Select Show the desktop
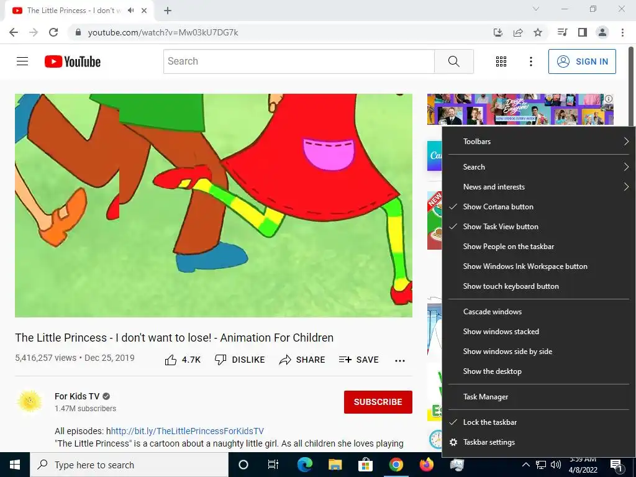This screenshot has width=636, height=477. click(x=538, y=371)
